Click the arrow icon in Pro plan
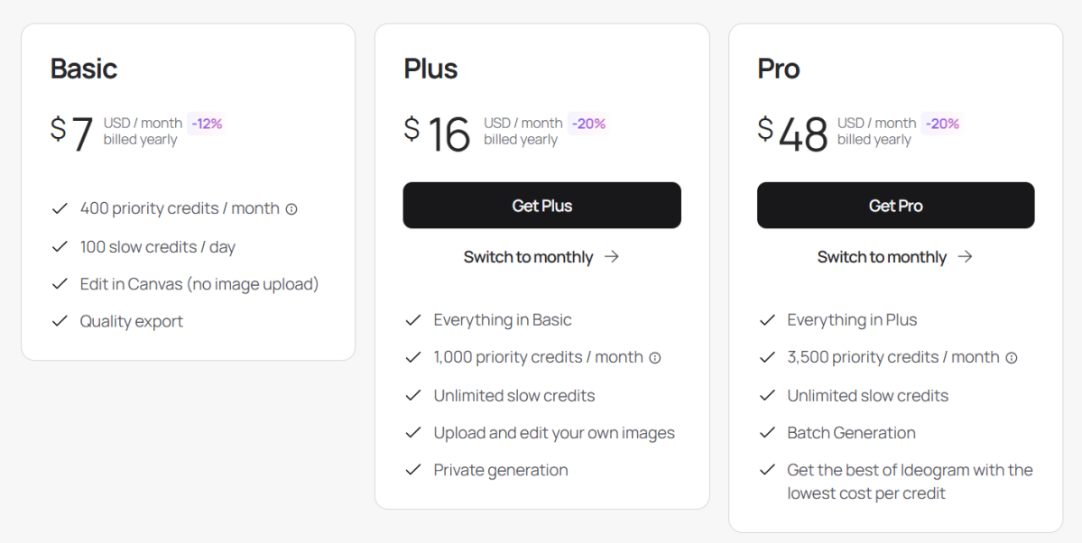 [x=966, y=257]
